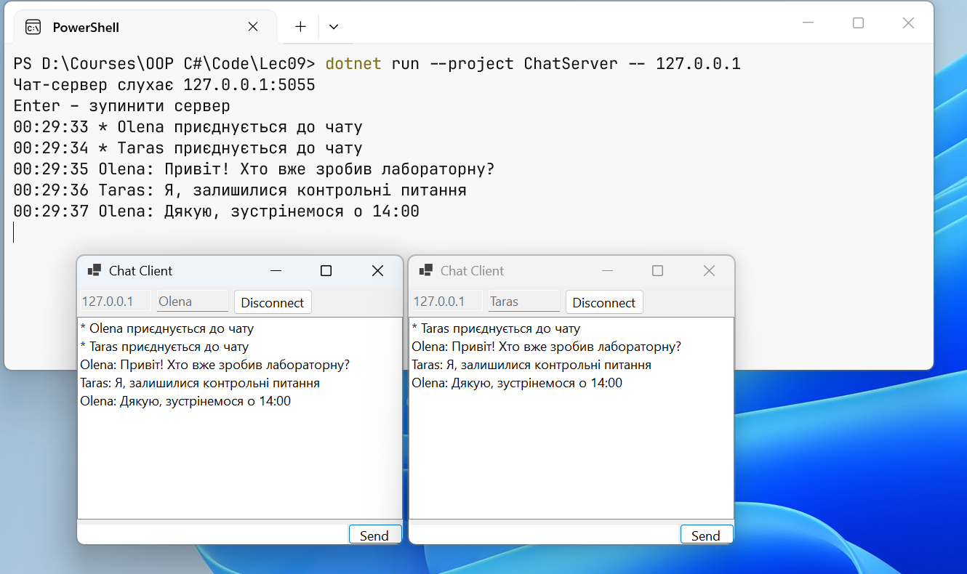Click the 00:29:36 Taras message log line
Screen dimensions: 967x574
point(240,190)
